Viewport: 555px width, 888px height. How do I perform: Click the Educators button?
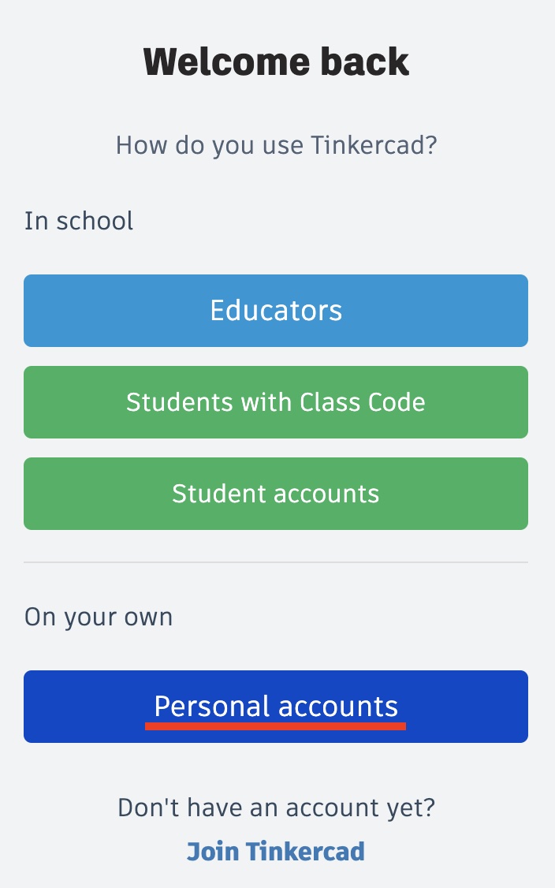(x=276, y=311)
